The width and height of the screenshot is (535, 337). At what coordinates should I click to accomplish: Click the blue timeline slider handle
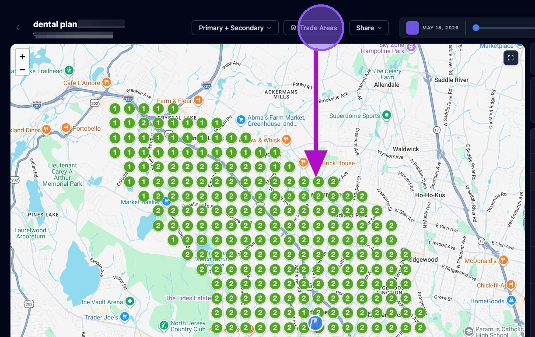point(476,28)
